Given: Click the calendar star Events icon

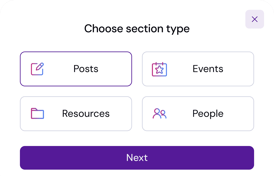Looking at the screenshot, I should tap(159, 69).
